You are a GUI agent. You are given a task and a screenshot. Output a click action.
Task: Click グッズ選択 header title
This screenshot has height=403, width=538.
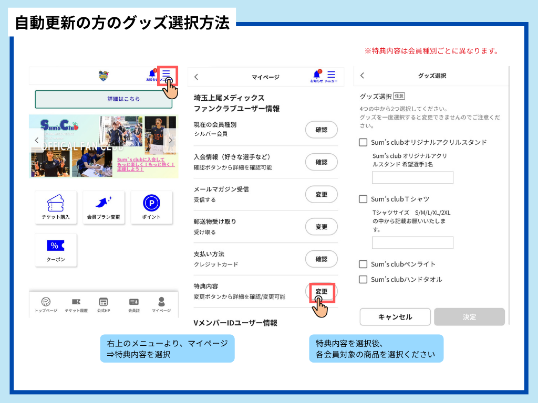[x=432, y=76]
